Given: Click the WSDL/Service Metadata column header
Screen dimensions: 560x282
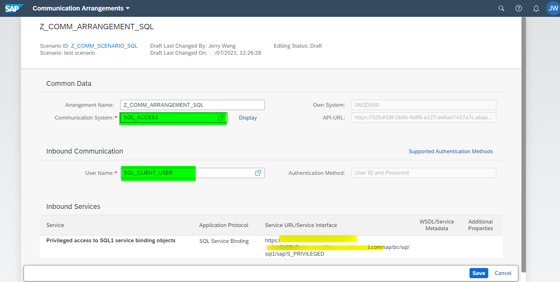Looking at the screenshot, I should tap(437, 225).
